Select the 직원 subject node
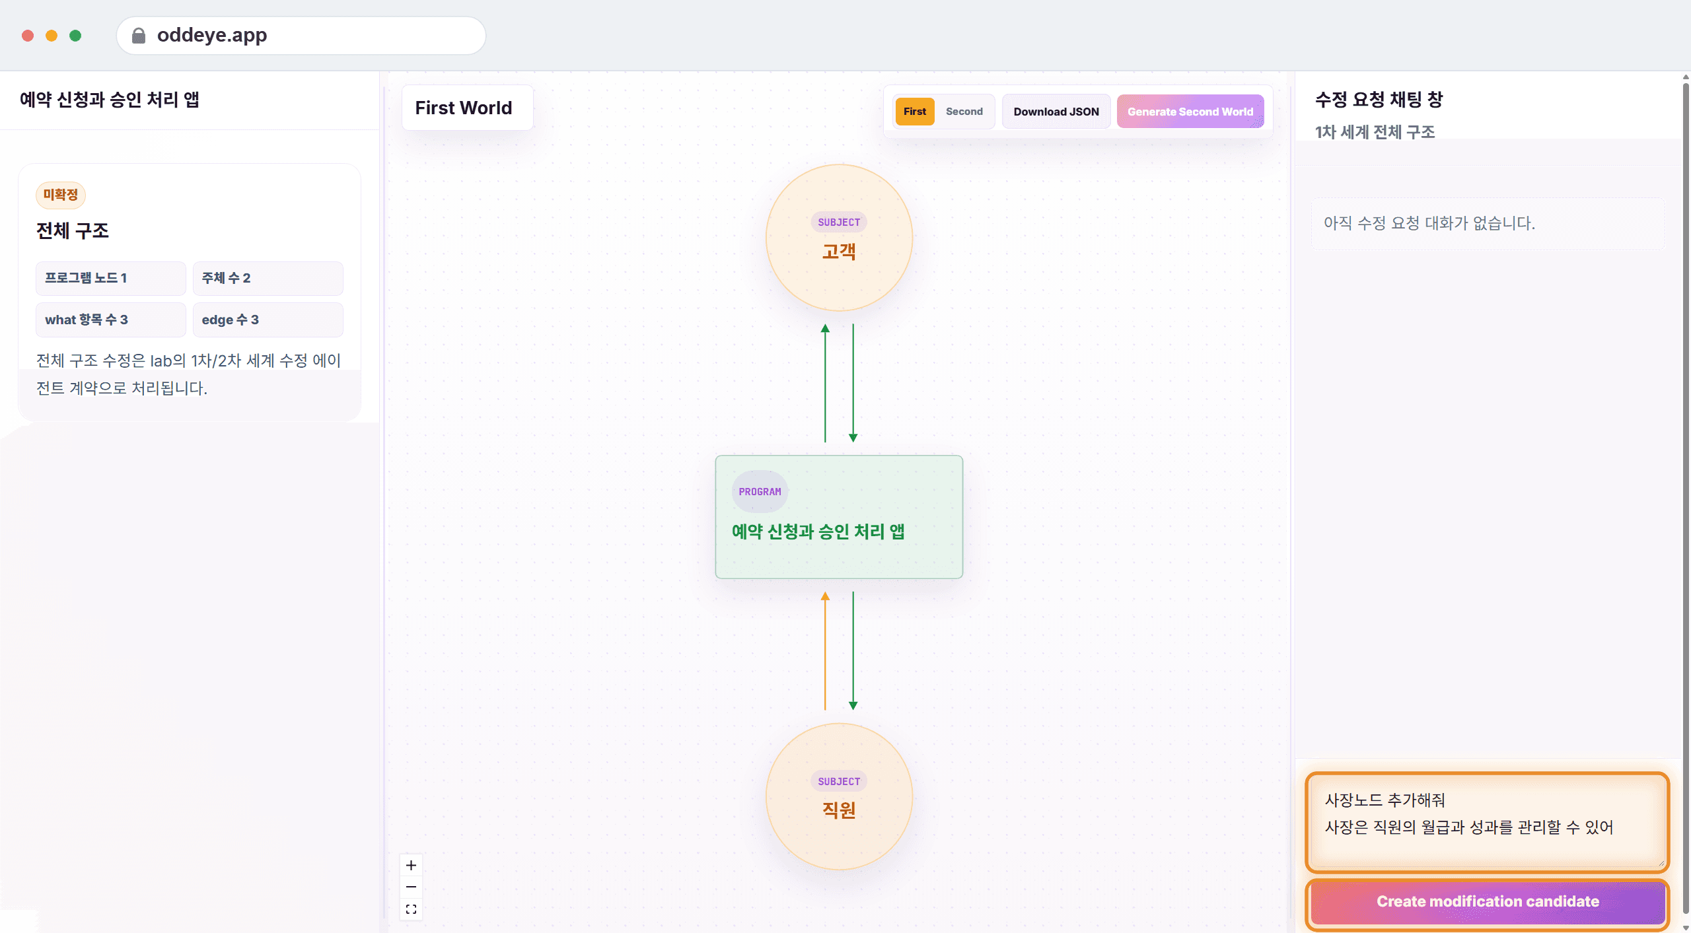Image resolution: width=1691 pixels, height=933 pixels. pyautogui.click(x=839, y=796)
